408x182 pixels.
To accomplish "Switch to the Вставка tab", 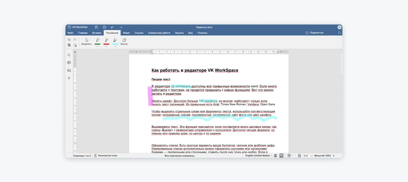I will point(97,33).
